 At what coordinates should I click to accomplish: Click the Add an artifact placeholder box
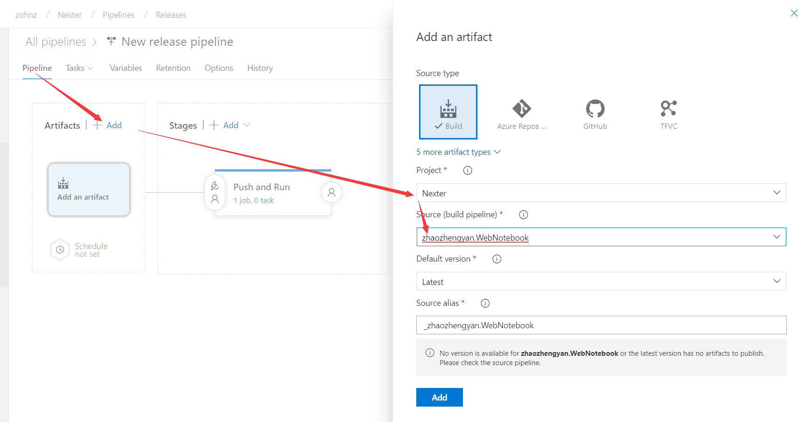point(88,189)
